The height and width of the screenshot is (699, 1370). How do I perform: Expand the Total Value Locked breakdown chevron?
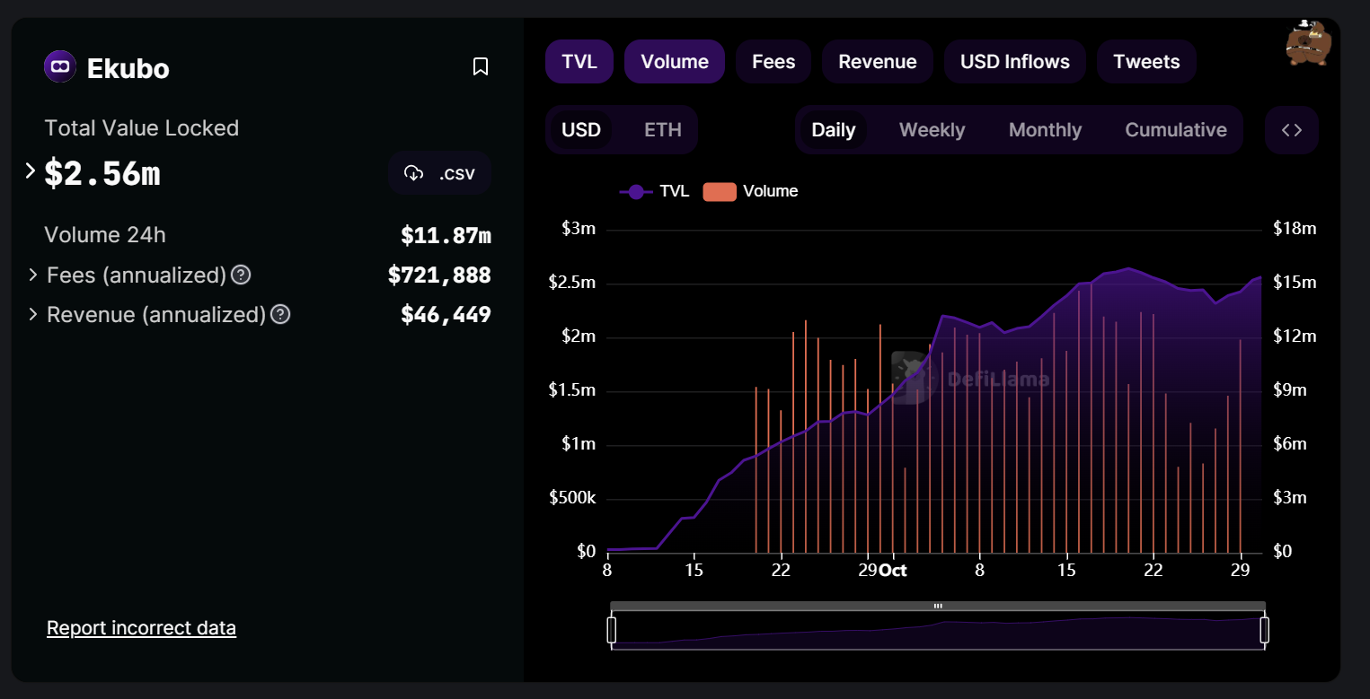click(31, 170)
